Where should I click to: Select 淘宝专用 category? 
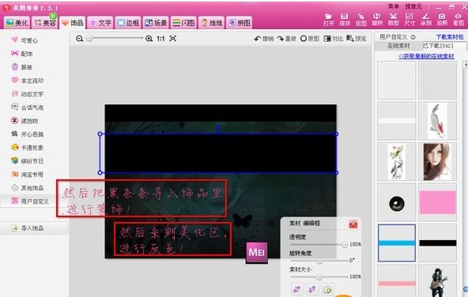[x=28, y=175]
